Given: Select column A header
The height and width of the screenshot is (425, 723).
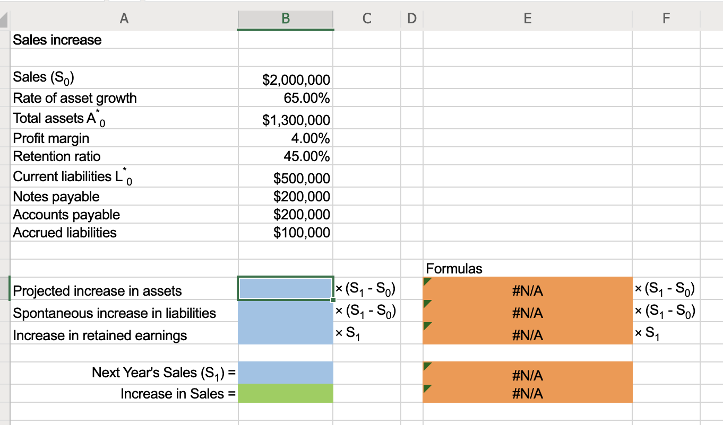Looking at the screenshot, I should [124, 19].
